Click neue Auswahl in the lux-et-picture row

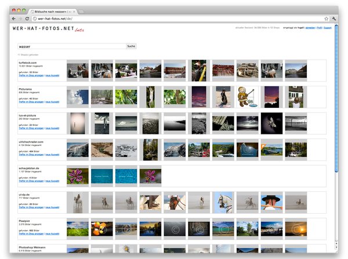[52, 128]
